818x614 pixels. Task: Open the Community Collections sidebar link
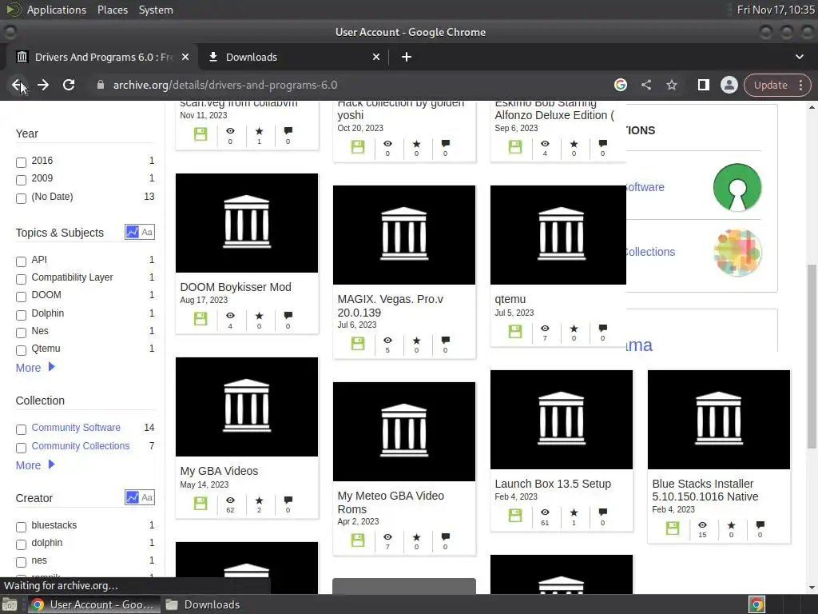coord(81,446)
